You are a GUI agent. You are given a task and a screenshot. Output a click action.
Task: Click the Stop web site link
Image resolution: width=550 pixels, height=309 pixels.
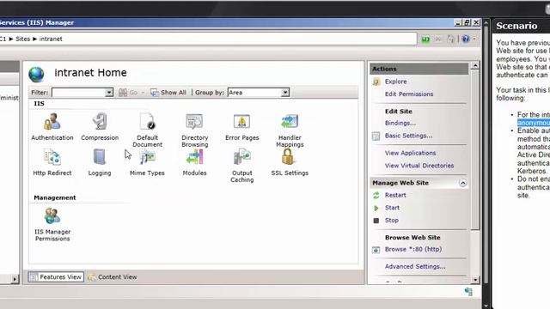click(x=392, y=221)
